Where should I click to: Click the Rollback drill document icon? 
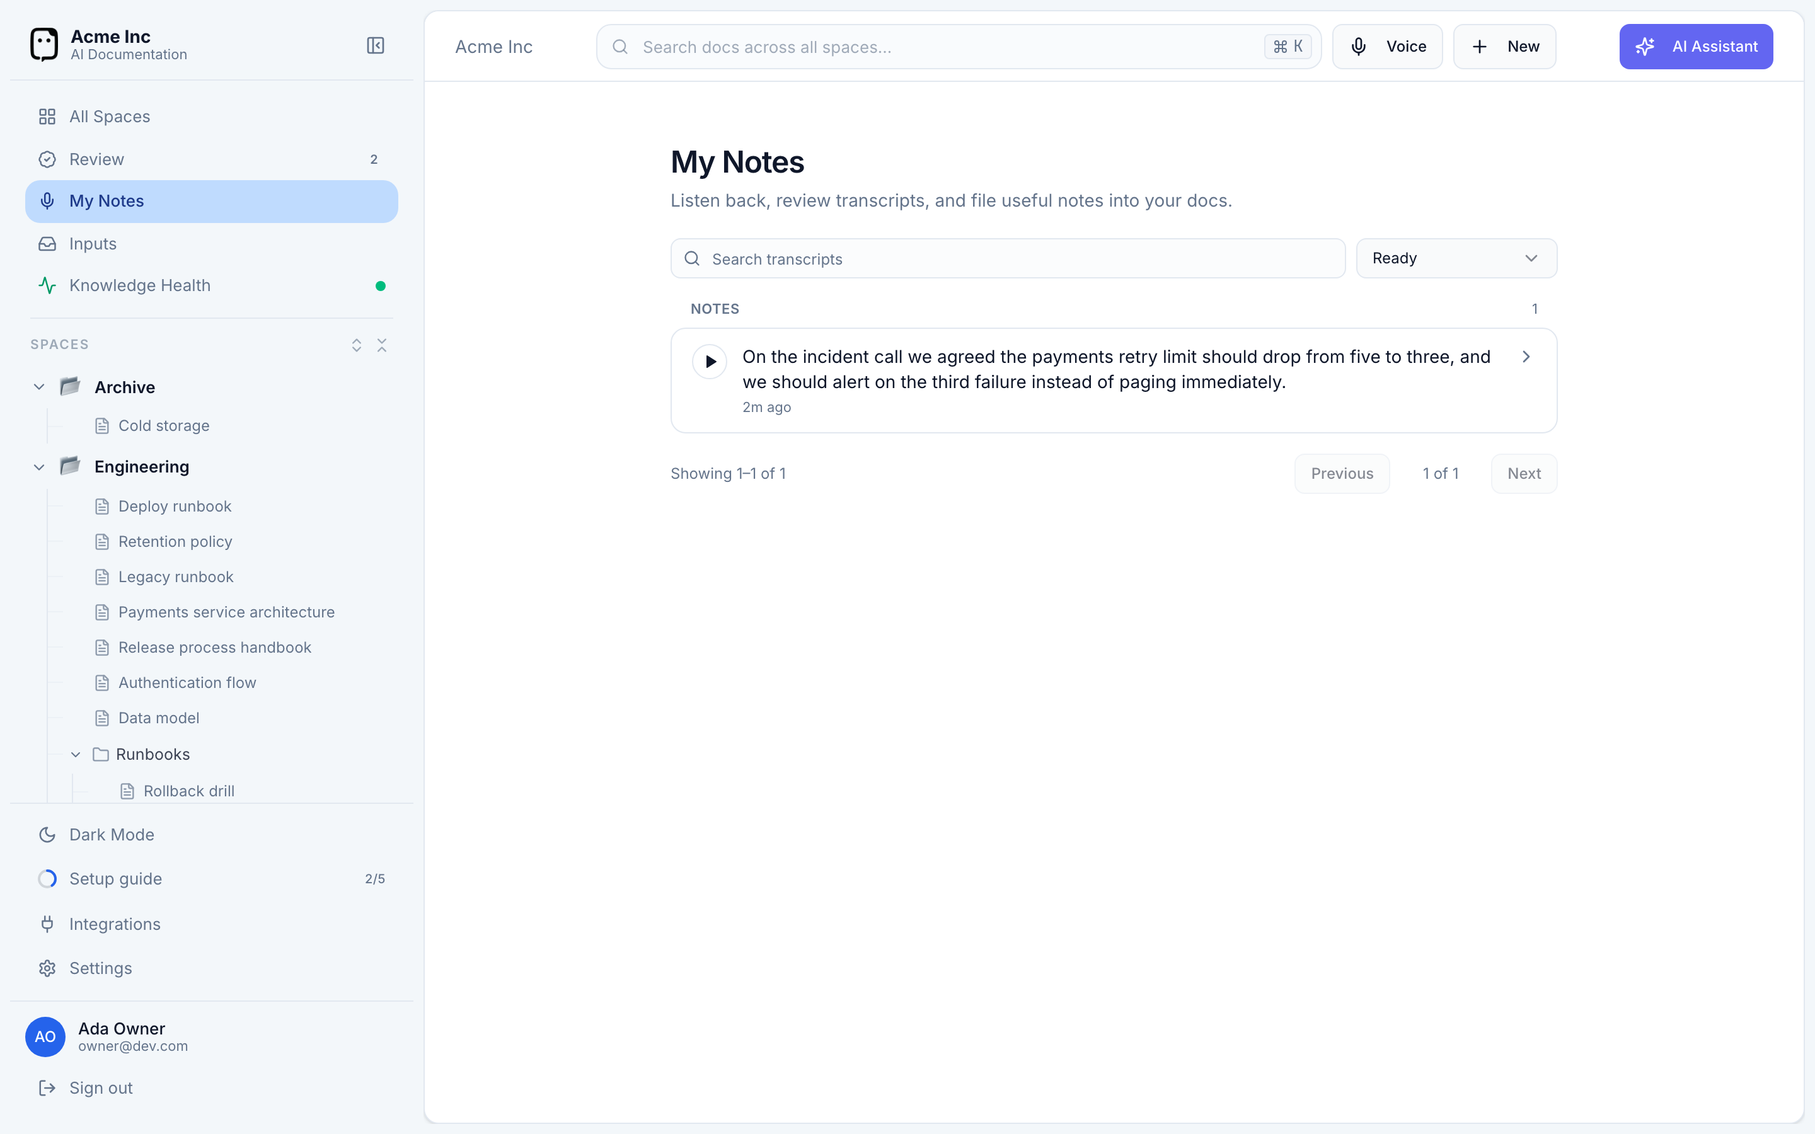coord(127,791)
